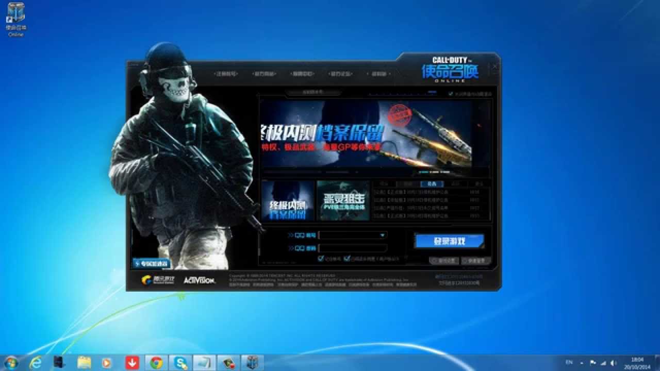Toggle the remember account checkbox
The height and width of the screenshot is (371, 660).
click(321, 259)
